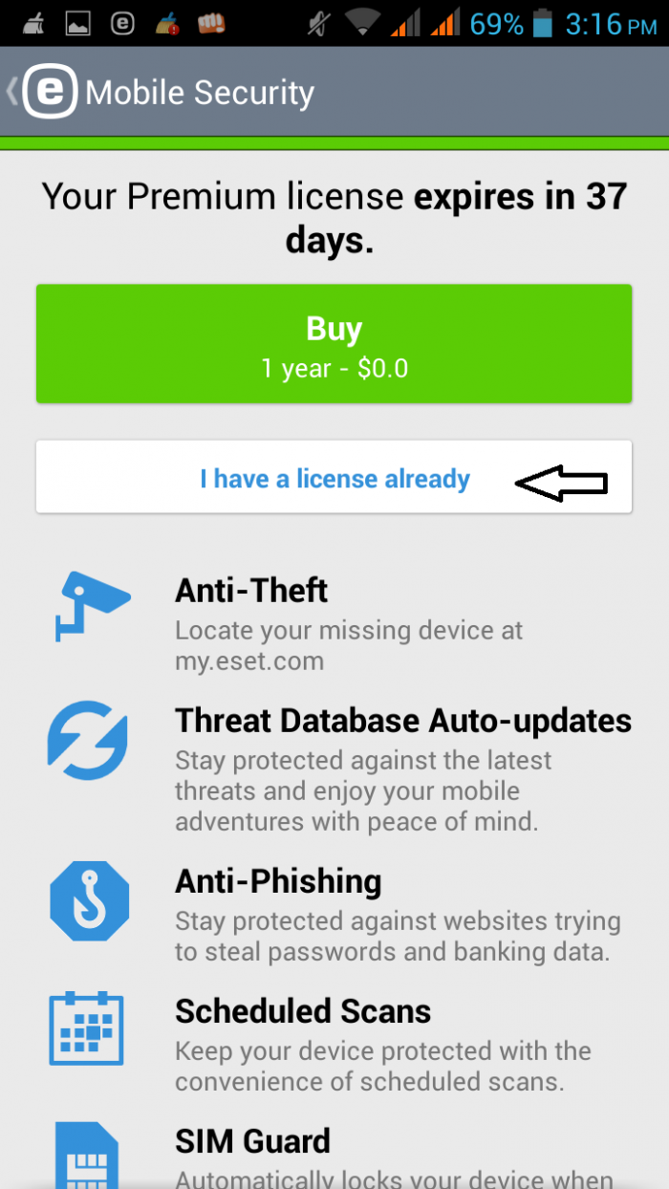Tap the Mobile Security header title
This screenshot has height=1189, width=669.
point(200,93)
